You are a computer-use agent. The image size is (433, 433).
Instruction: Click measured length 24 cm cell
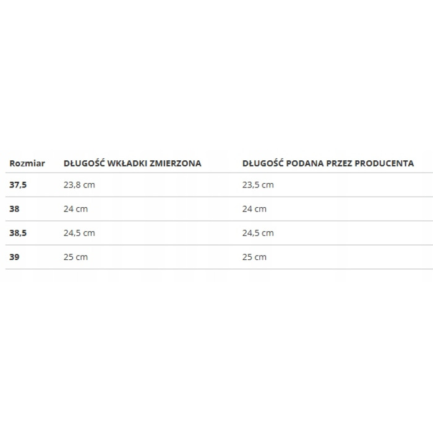[x=75, y=209]
